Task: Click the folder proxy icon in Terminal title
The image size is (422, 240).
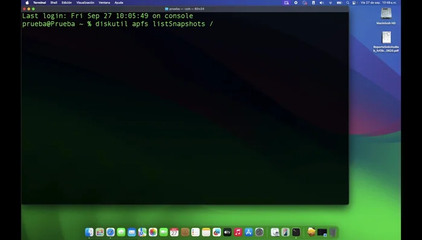Action: (x=167, y=9)
